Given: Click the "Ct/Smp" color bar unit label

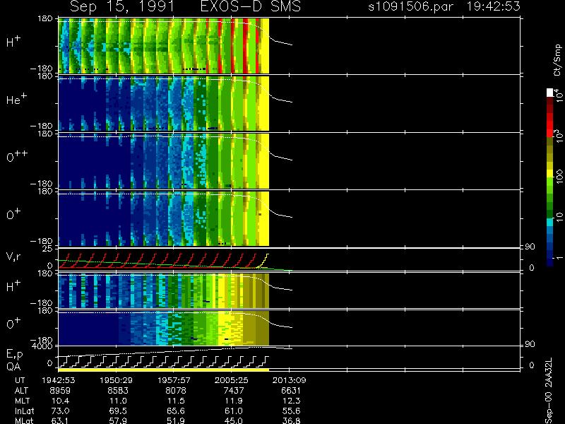Looking at the screenshot, I should pyautogui.click(x=557, y=60).
